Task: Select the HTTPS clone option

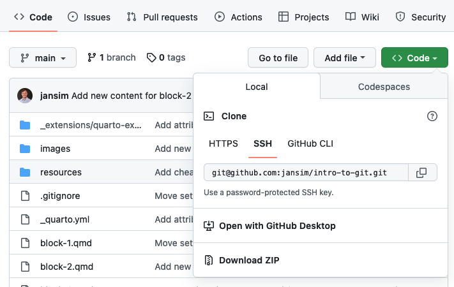Action: (223, 143)
